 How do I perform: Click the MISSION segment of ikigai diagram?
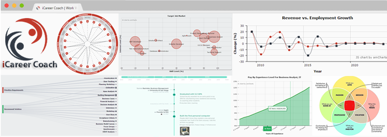pos(360,95)
